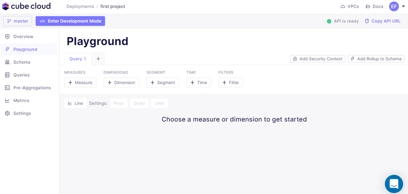Expand the user account dropdown arrow
The height and width of the screenshot is (194, 408).
(403, 6)
